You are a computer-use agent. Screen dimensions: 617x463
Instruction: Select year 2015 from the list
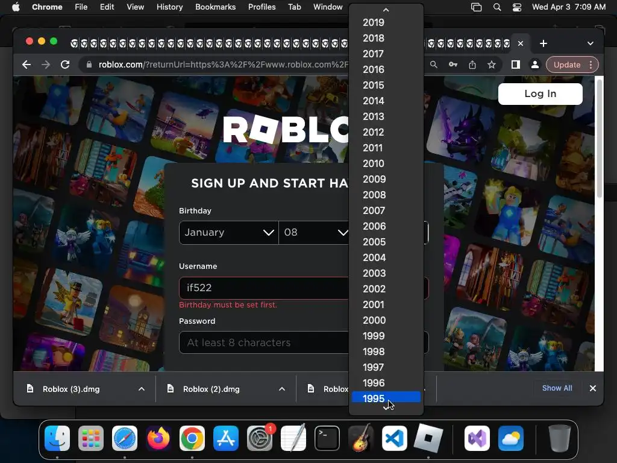pyautogui.click(x=386, y=85)
